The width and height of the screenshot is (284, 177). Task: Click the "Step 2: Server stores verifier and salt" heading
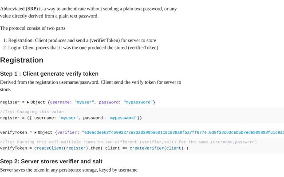51,161
